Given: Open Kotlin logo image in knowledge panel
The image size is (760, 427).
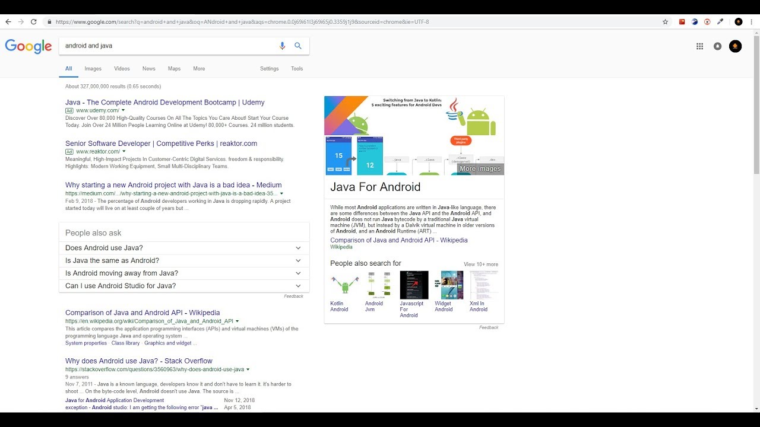Looking at the screenshot, I should pos(347,115).
